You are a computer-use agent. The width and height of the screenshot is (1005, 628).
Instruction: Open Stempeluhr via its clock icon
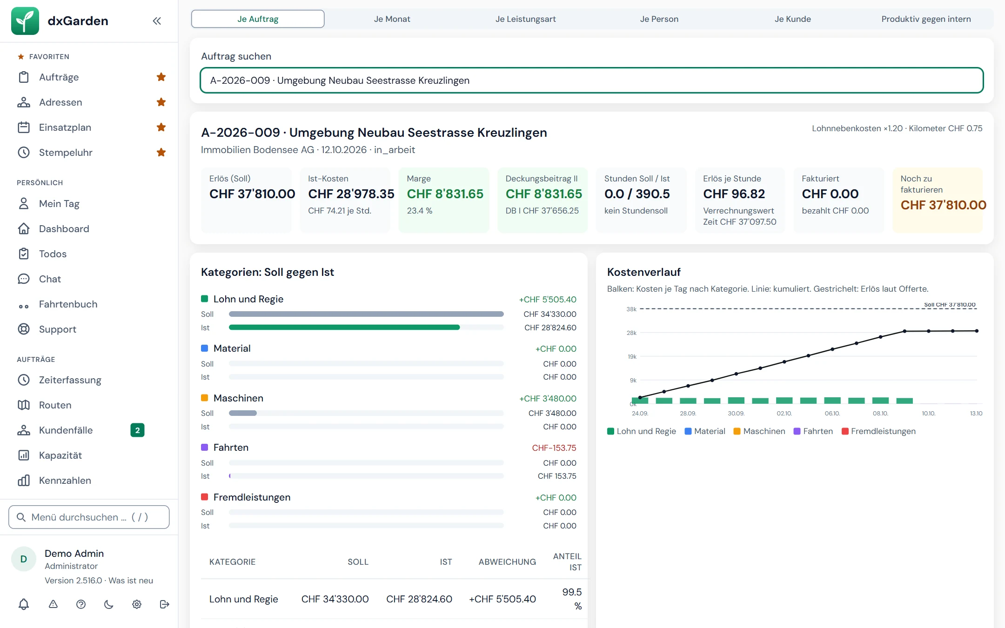pyautogui.click(x=24, y=153)
